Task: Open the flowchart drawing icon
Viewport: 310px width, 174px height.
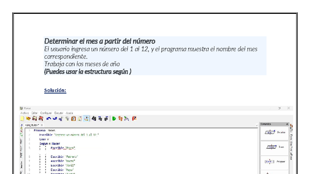Action: (127, 118)
